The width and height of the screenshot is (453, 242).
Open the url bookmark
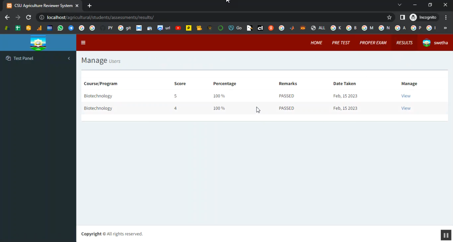pos(164,28)
